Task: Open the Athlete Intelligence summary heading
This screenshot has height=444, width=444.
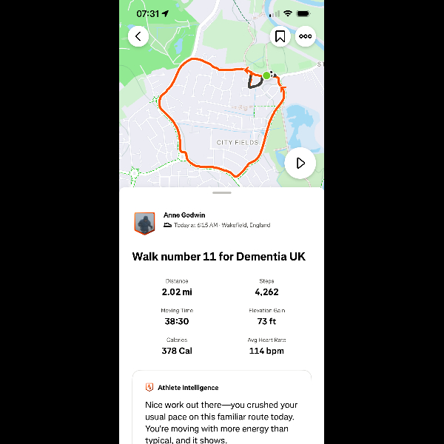Action: [188, 387]
